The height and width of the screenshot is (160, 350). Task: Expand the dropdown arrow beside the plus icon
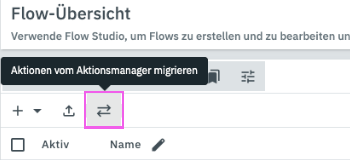(x=38, y=111)
